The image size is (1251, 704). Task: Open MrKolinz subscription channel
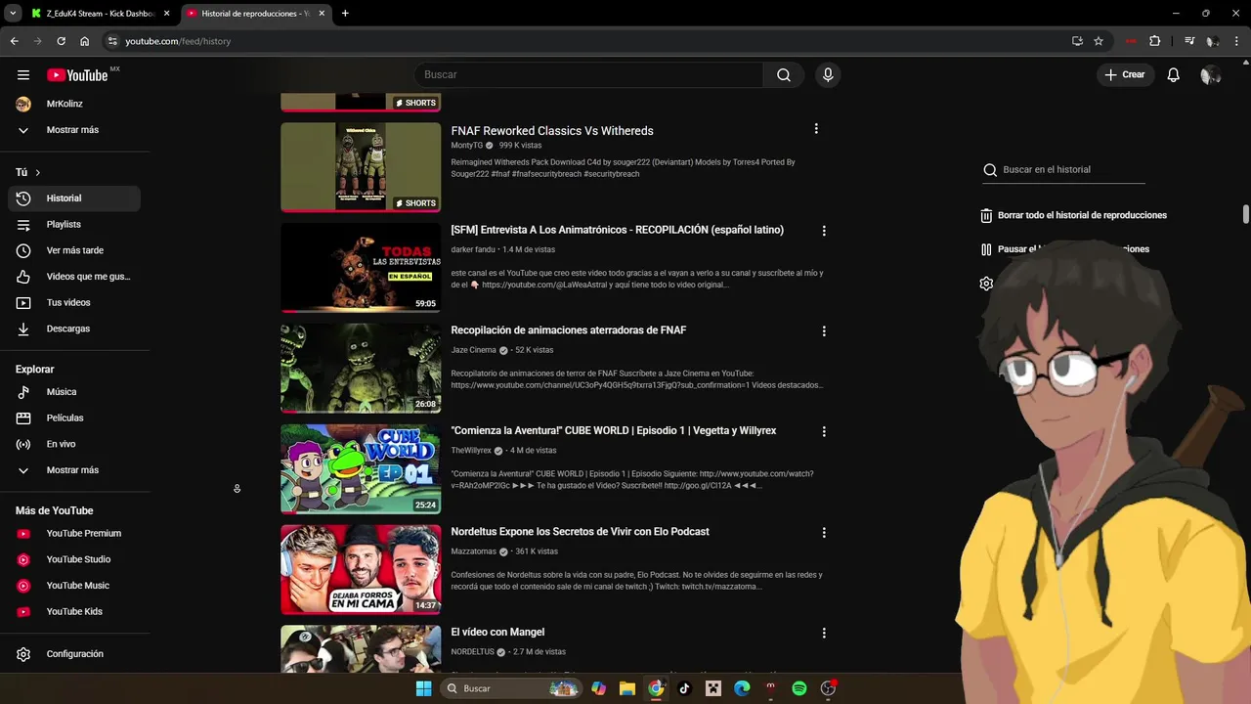click(74, 104)
